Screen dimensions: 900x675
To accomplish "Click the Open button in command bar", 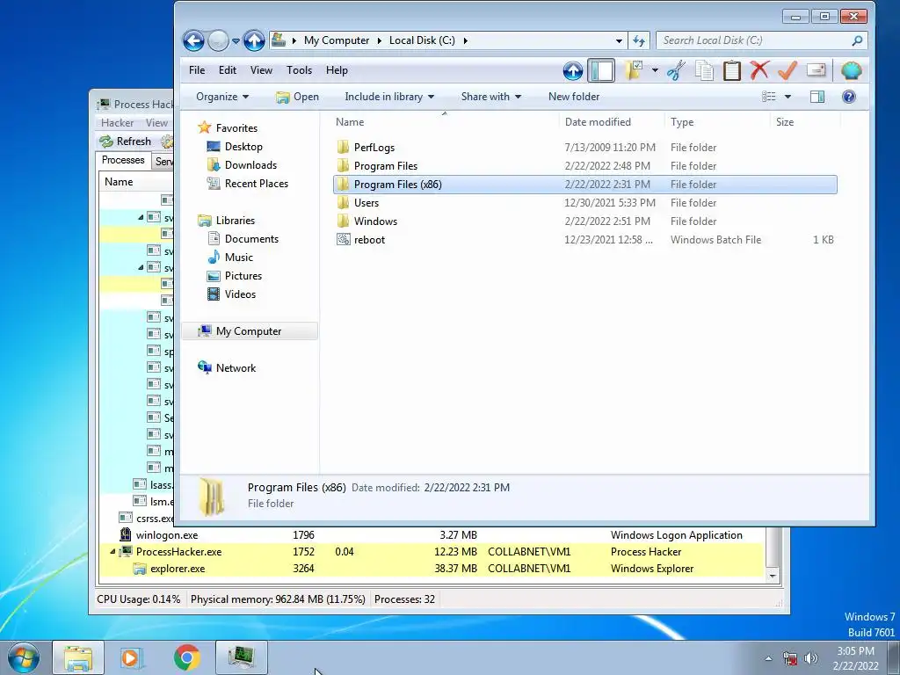I will 297,97.
